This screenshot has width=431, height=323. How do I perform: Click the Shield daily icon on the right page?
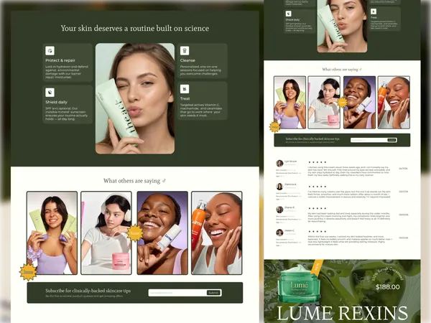(x=288, y=14)
